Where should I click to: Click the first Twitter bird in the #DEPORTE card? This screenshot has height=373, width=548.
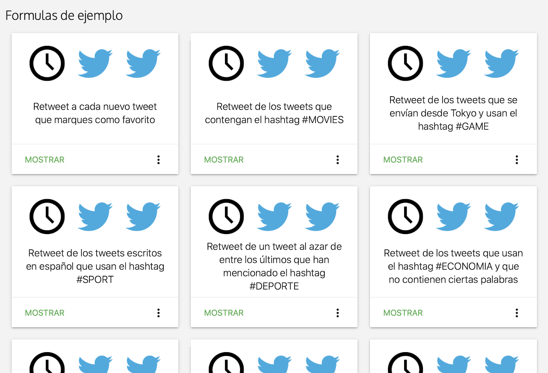274,217
